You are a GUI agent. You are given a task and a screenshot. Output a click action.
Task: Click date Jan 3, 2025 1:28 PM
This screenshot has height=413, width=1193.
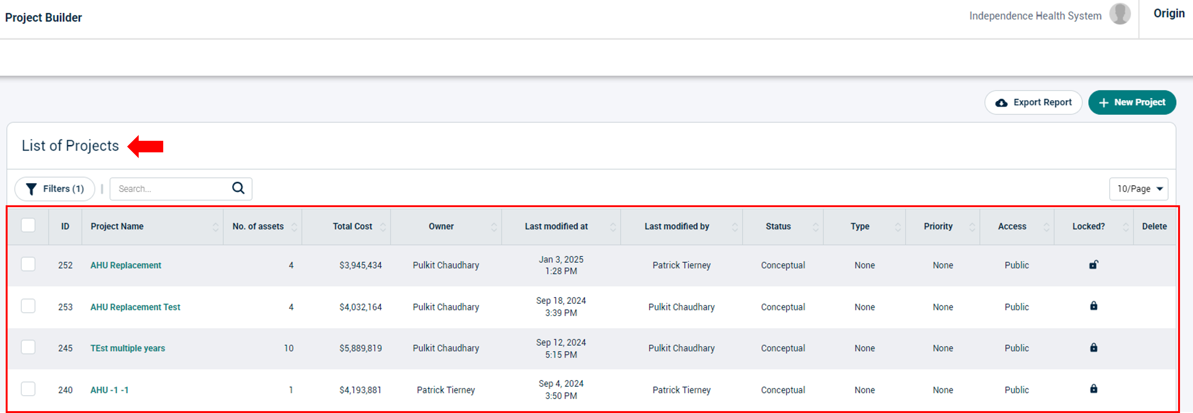561,265
